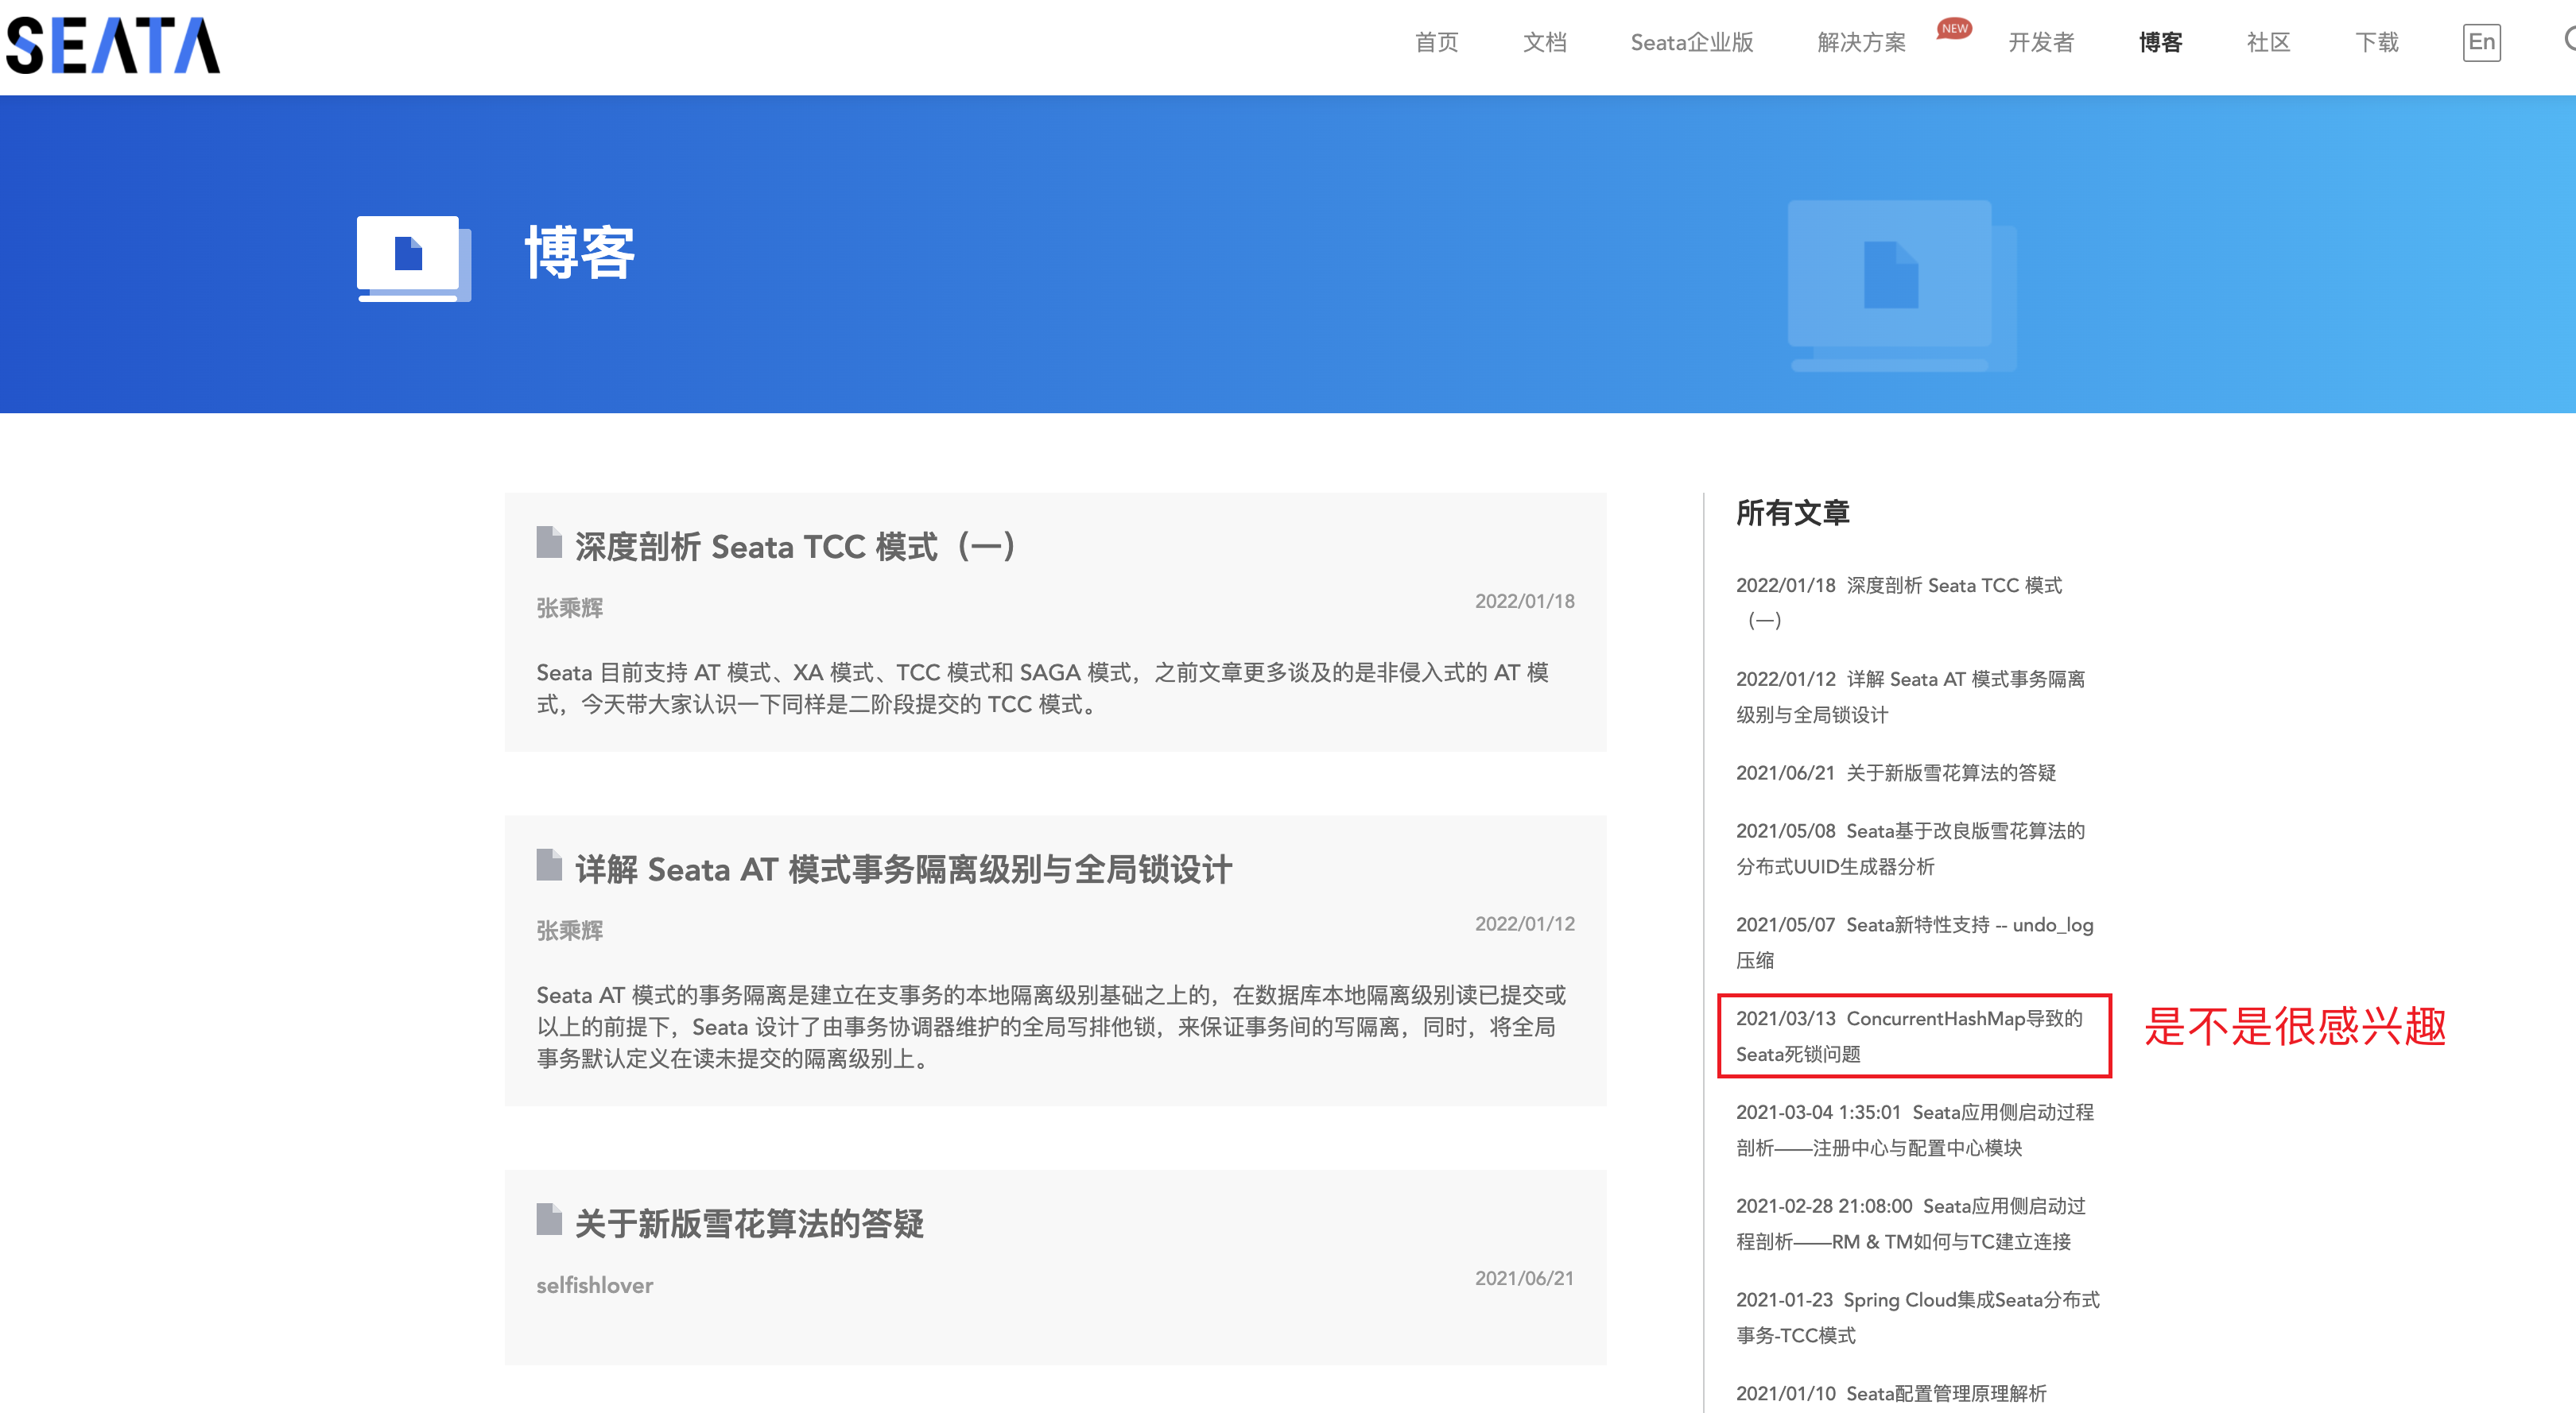Select the 博客 nav item
The image size is (2576, 1413).
[x=2160, y=42]
